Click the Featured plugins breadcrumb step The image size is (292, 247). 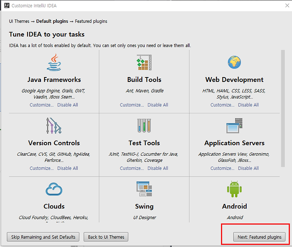click(91, 21)
